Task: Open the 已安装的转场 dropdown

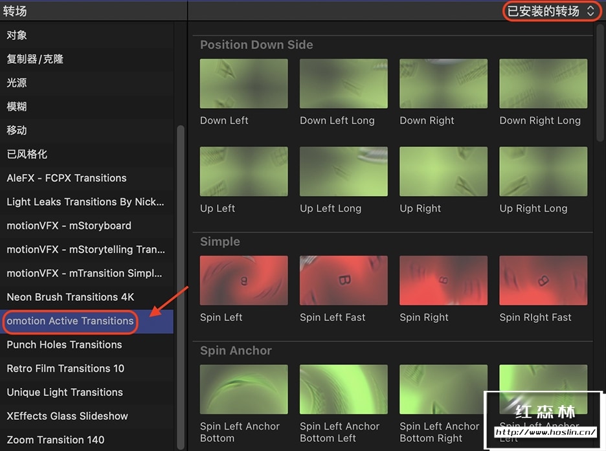Action: click(x=551, y=11)
